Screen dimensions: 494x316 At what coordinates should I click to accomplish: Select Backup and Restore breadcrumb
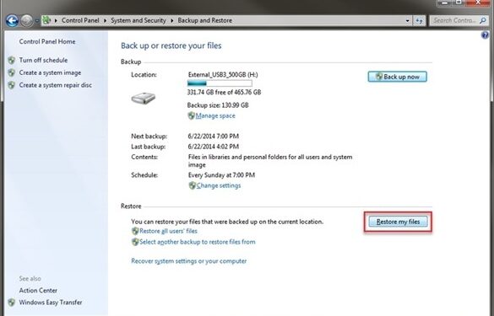[x=205, y=20]
